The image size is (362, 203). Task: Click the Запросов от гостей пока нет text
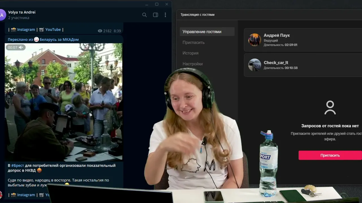330,126
